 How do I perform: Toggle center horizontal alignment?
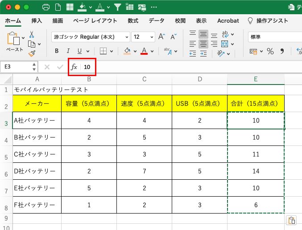[203, 44]
